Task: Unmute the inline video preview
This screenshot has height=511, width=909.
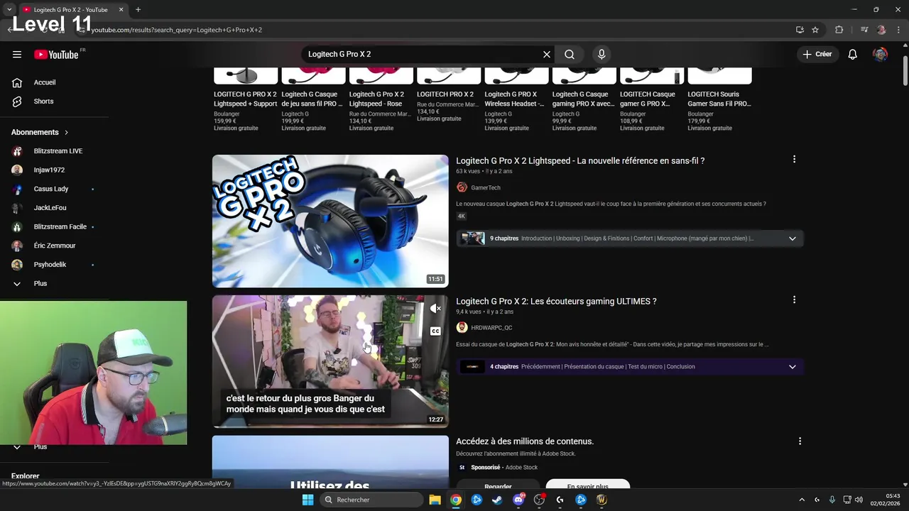Action: (435, 309)
